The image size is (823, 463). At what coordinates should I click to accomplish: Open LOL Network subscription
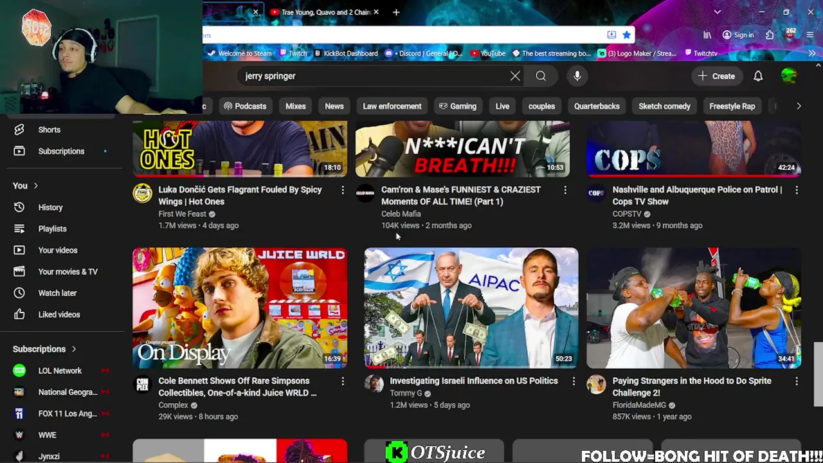(x=60, y=370)
